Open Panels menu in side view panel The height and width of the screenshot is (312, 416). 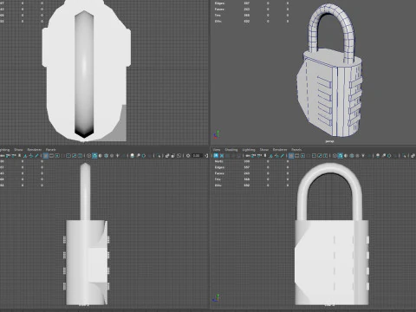click(50, 149)
